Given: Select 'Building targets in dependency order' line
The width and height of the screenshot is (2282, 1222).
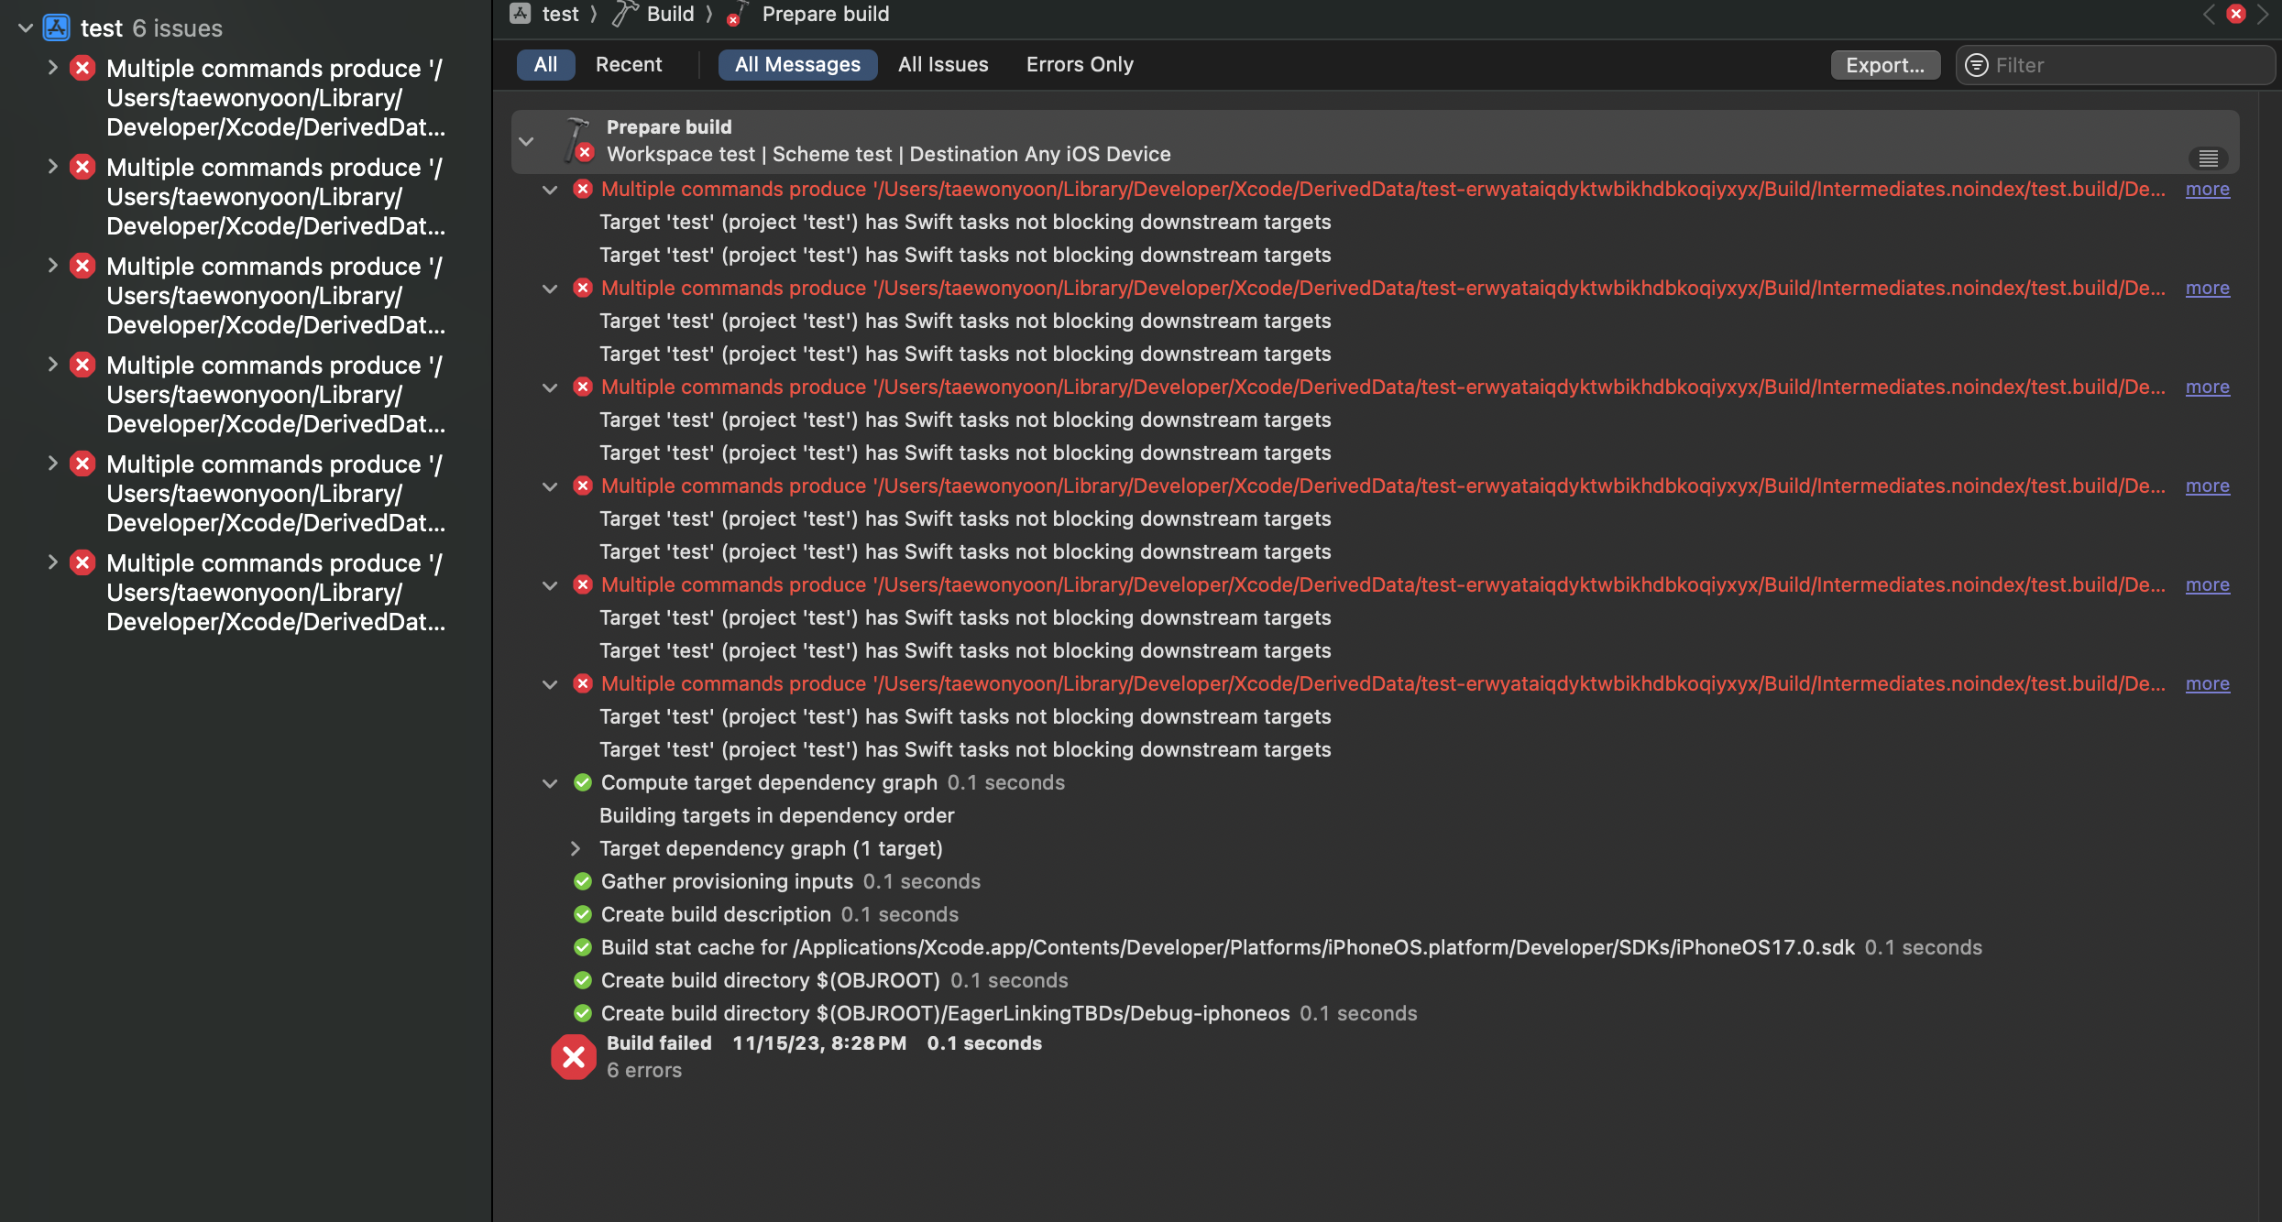Looking at the screenshot, I should [777, 815].
